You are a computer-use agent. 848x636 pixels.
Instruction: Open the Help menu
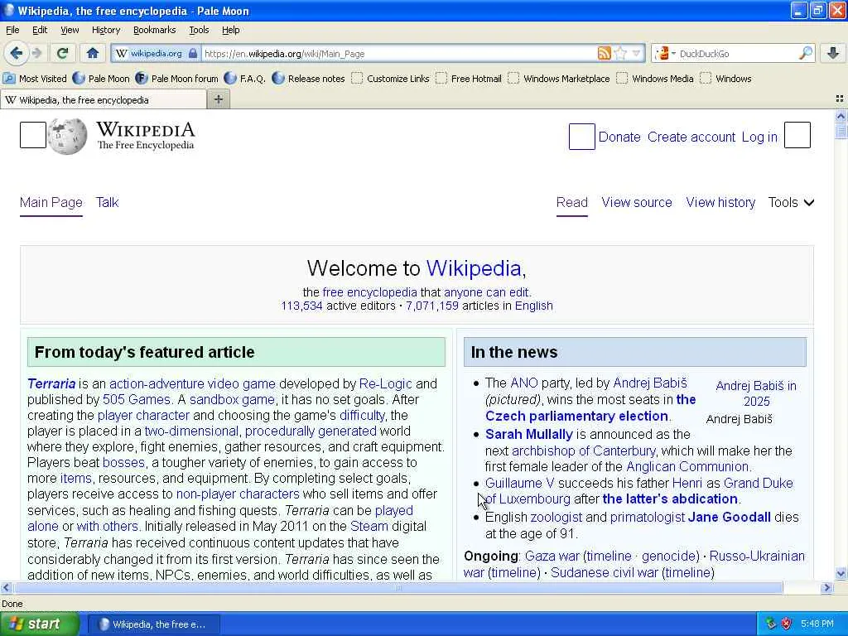(x=230, y=30)
